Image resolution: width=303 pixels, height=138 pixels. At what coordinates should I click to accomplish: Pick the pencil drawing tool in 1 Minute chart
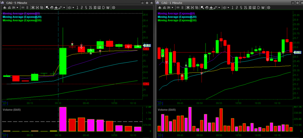[215, 7]
